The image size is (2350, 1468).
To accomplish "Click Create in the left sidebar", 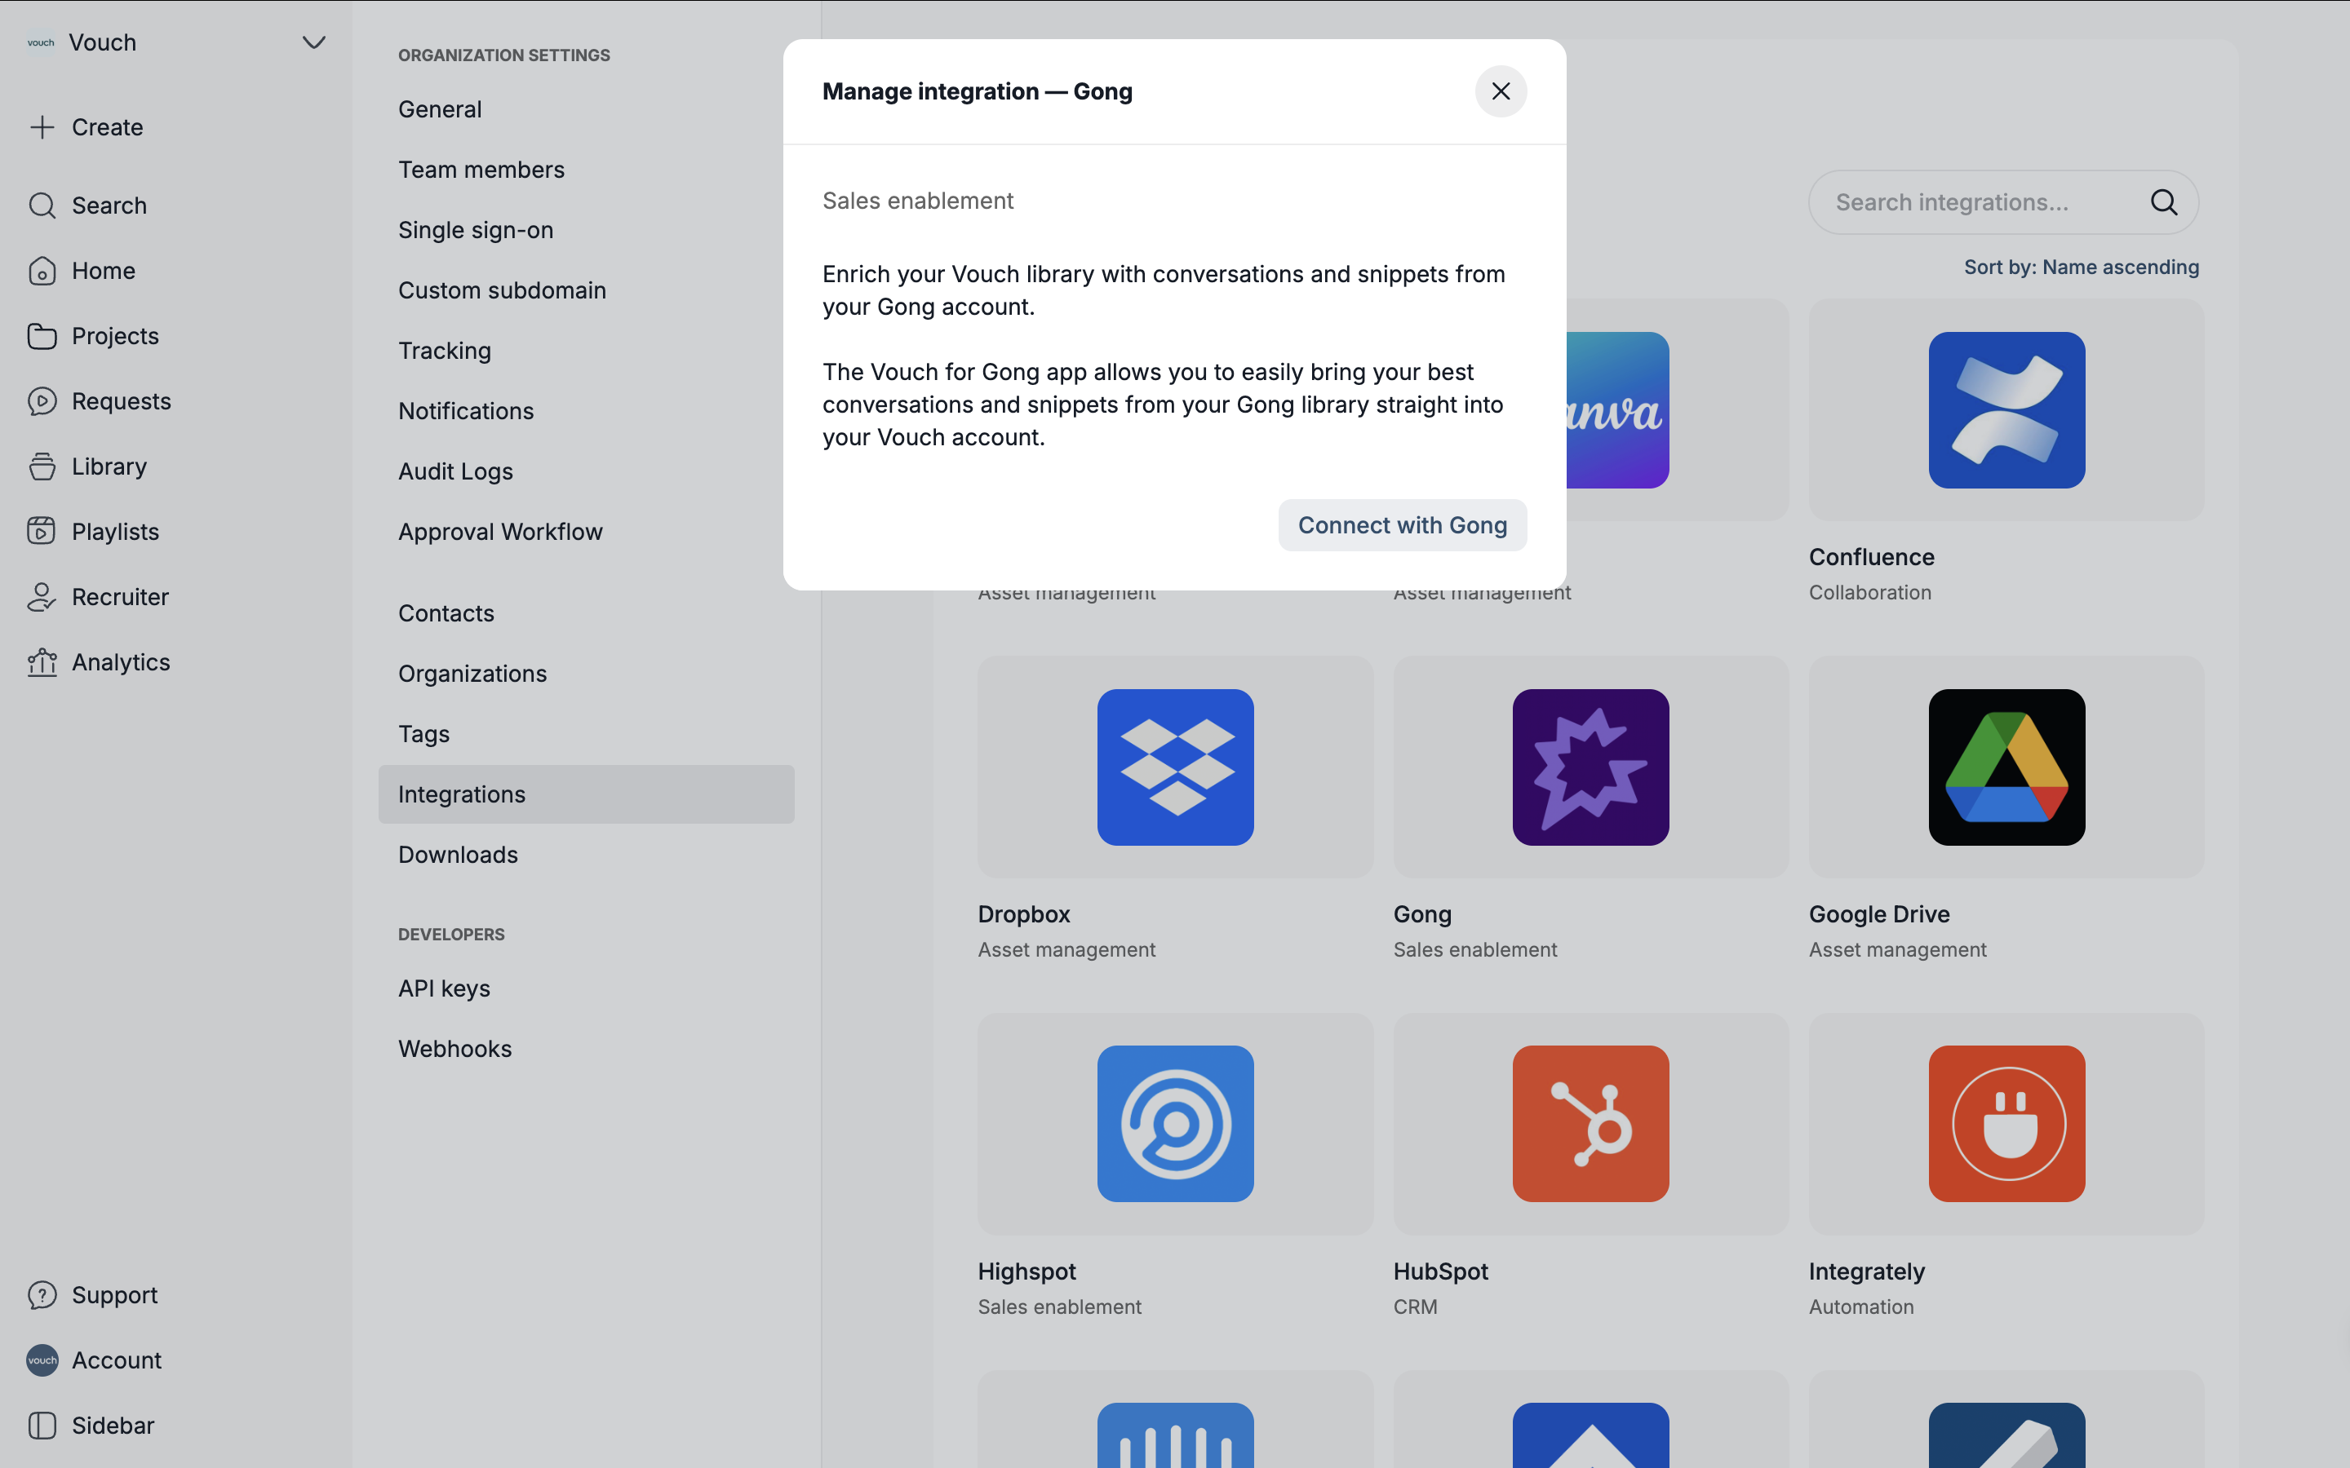I will [x=107, y=127].
